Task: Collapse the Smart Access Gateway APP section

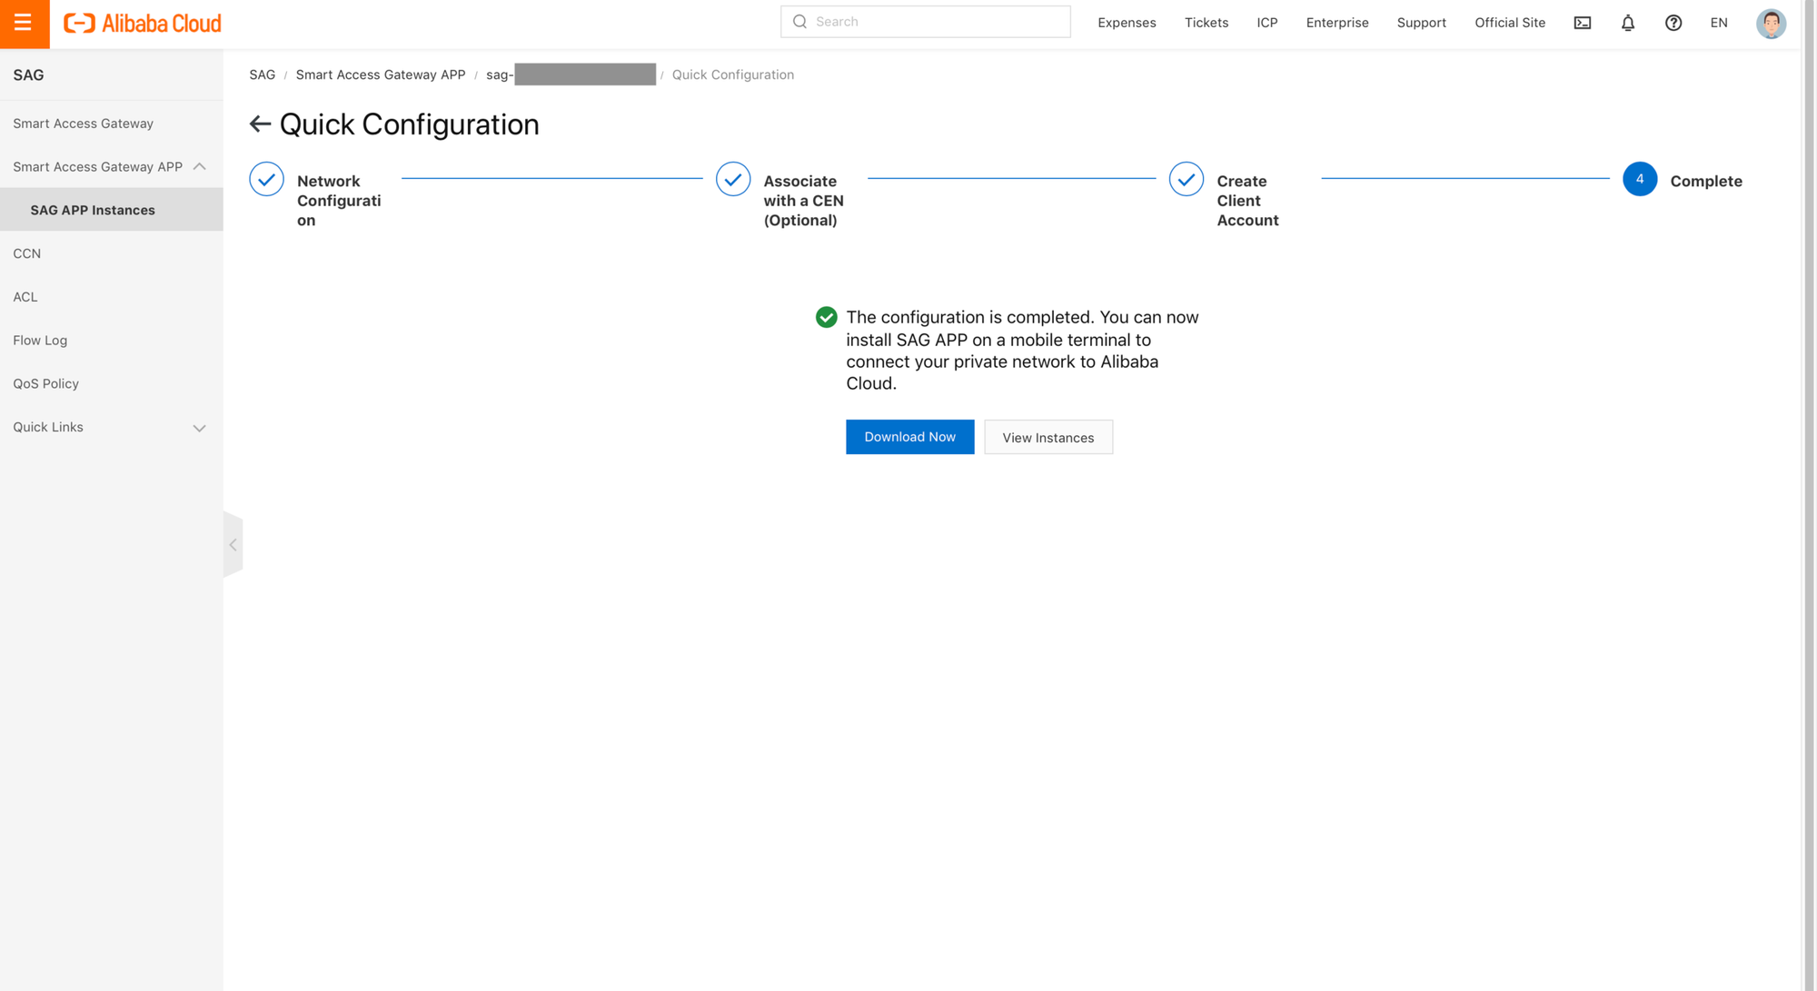Action: pyautogui.click(x=200, y=166)
